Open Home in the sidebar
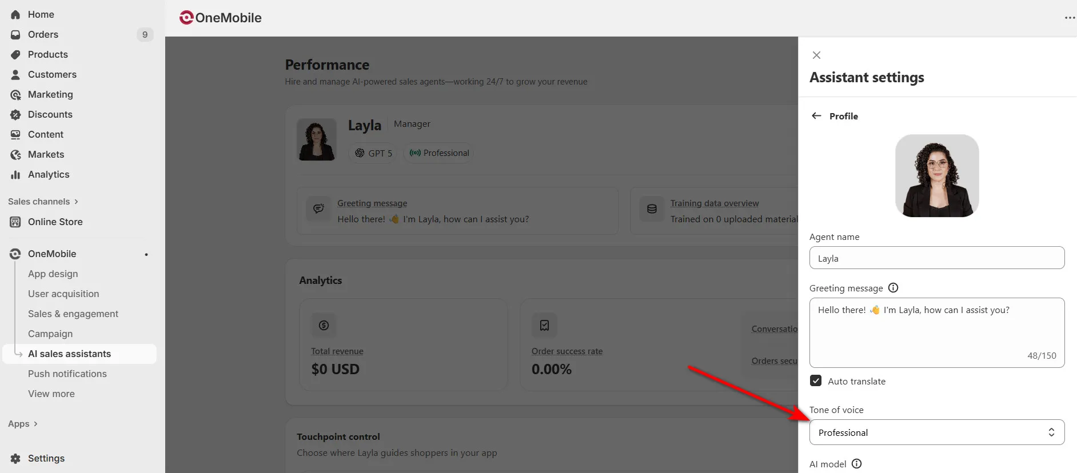1077x473 pixels. pos(79,15)
